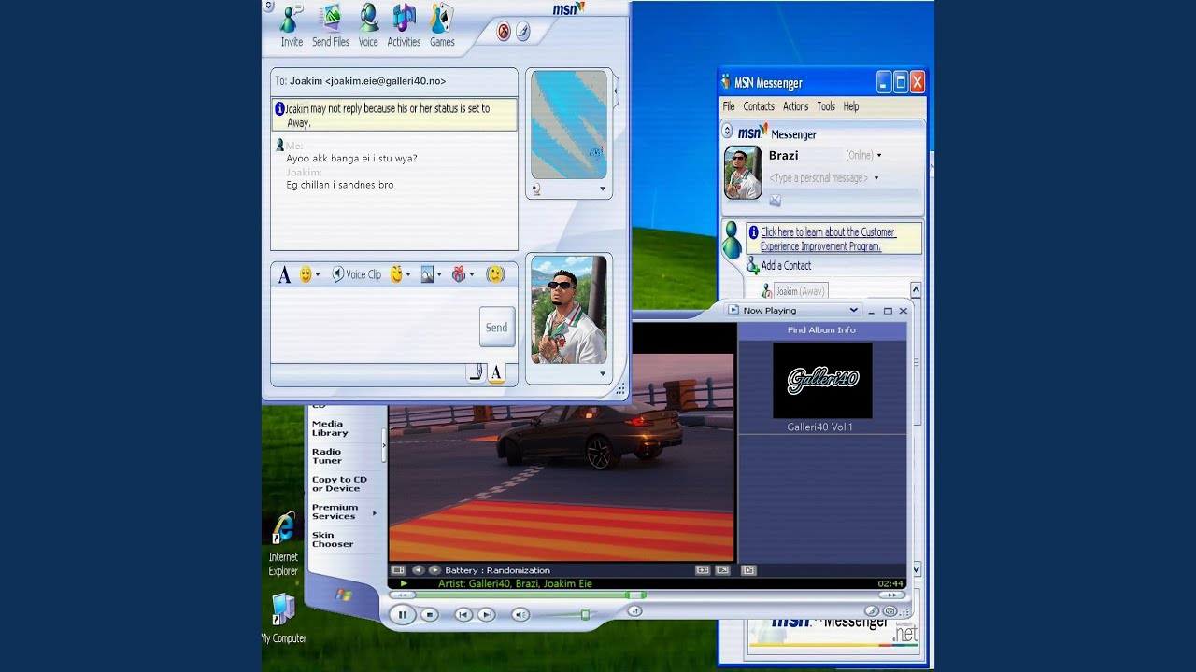Click Find Album Info
1196x672 pixels.
821,330
